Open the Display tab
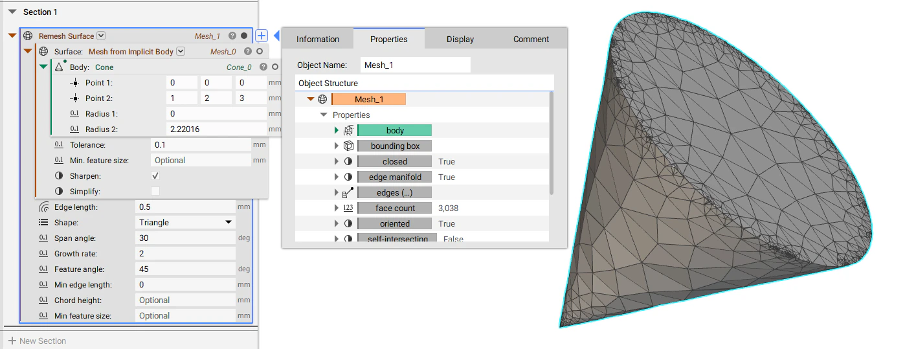 coord(460,39)
